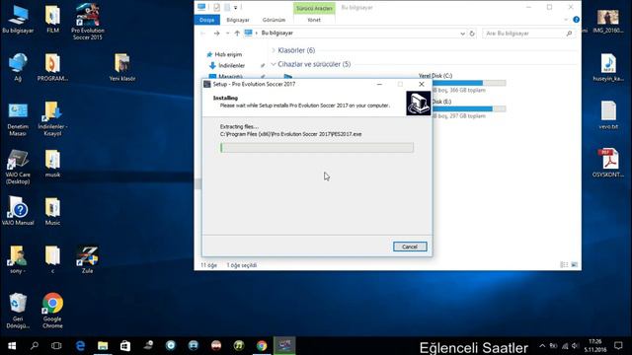Go up one folder level
This screenshot has width=632, height=355.
click(237, 34)
